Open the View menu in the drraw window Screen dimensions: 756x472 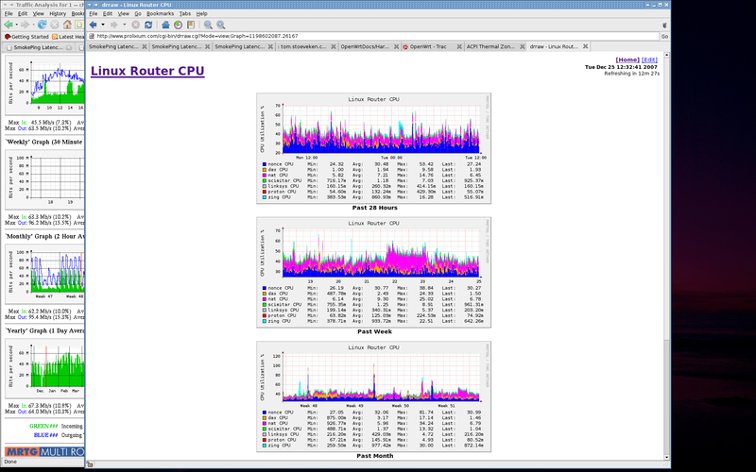point(124,13)
